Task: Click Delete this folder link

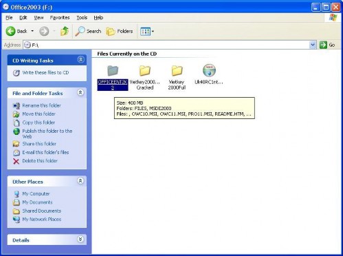Action: (x=40, y=161)
